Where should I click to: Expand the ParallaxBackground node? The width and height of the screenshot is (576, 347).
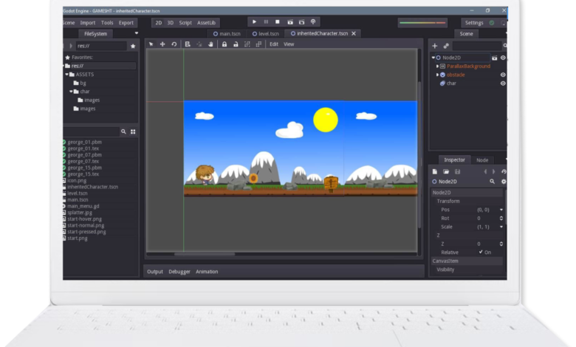[x=437, y=66]
